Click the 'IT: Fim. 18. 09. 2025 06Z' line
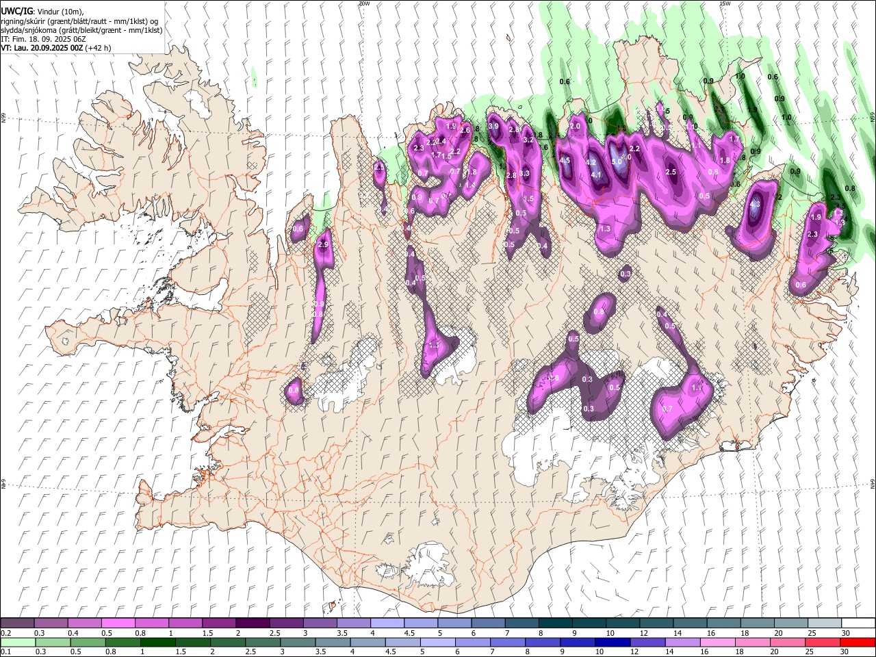The image size is (876, 657). click(x=43, y=39)
